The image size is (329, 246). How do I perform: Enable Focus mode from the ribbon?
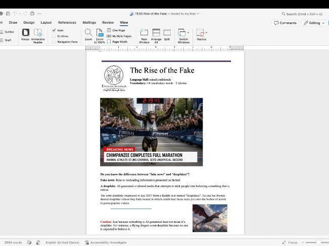pos(25,35)
